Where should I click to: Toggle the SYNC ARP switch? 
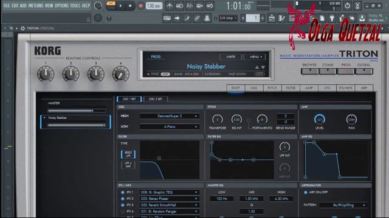165,74
